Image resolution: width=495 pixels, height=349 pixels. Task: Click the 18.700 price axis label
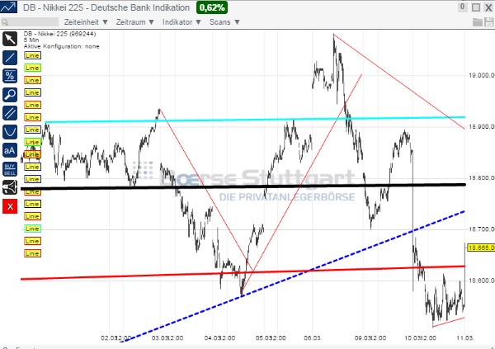(x=481, y=229)
